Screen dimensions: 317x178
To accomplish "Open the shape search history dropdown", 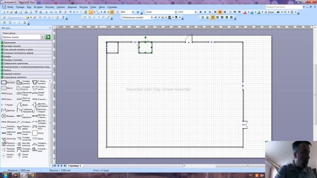I will [42, 37].
